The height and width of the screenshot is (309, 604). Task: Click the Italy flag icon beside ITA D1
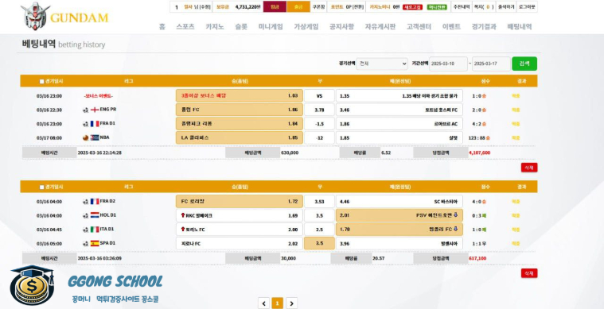95,230
